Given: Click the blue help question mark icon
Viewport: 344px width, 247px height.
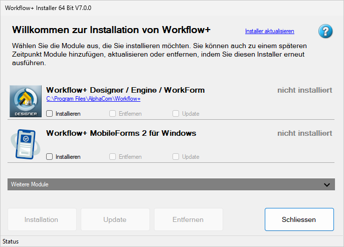Looking at the screenshot, I should [x=325, y=31].
